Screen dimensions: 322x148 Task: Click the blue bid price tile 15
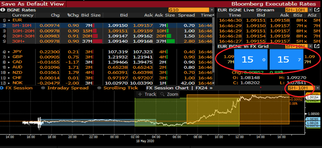tap(251, 59)
